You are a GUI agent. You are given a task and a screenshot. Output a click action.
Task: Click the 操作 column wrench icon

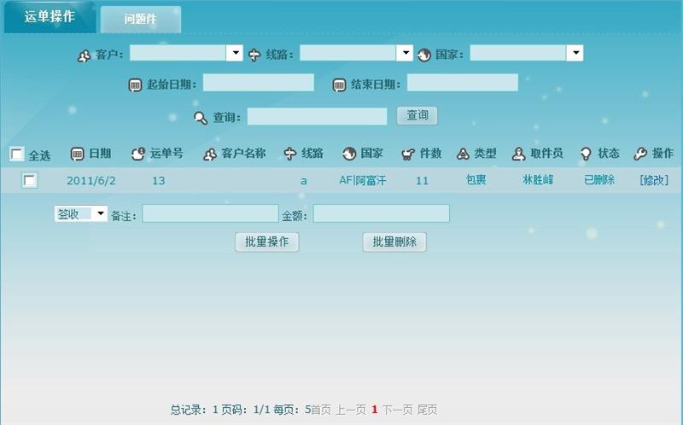[640, 154]
